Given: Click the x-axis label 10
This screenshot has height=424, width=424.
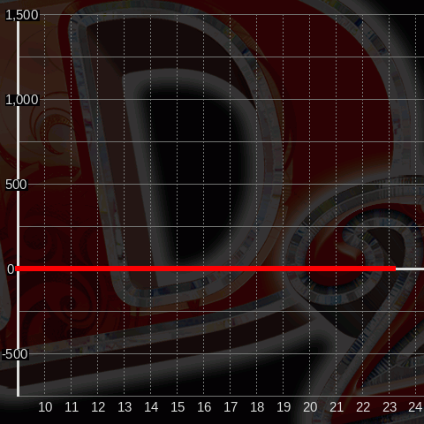Looking at the screenshot, I should (x=45, y=407).
